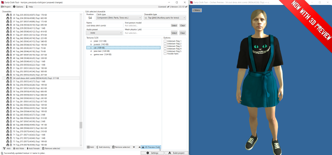Image resolution: width=332 pixels, height=155 pixels.
Task: Expand the Drawable type combo box
Action: 165,18
